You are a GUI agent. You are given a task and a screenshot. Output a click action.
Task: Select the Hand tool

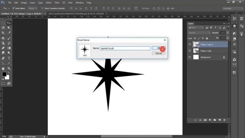(3, 69)
